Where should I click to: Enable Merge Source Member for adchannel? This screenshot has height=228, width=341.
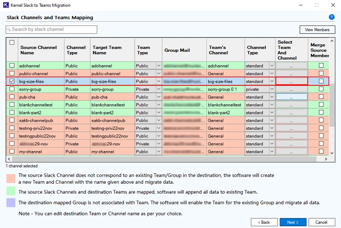(321, 65)
